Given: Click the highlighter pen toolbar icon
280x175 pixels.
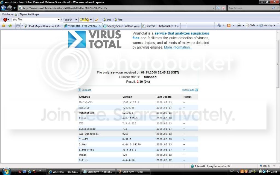Looking at the screenshot, I should click(97, 20).
